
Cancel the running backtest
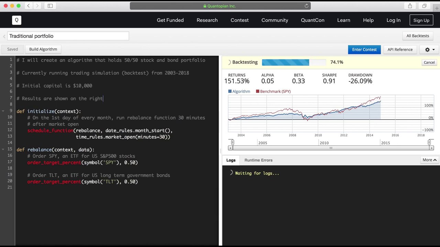click(x=429, y=62)
